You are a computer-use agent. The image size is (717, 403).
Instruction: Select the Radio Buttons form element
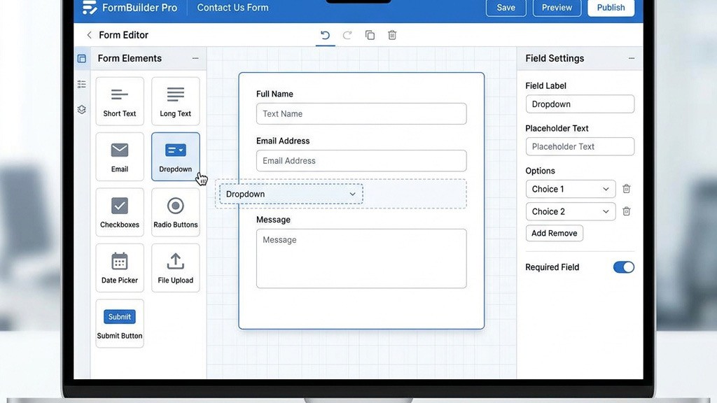[175, 211]
